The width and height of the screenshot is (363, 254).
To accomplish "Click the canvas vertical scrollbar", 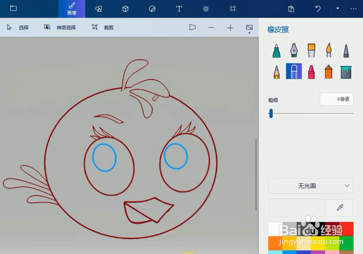I will (256, 175).
